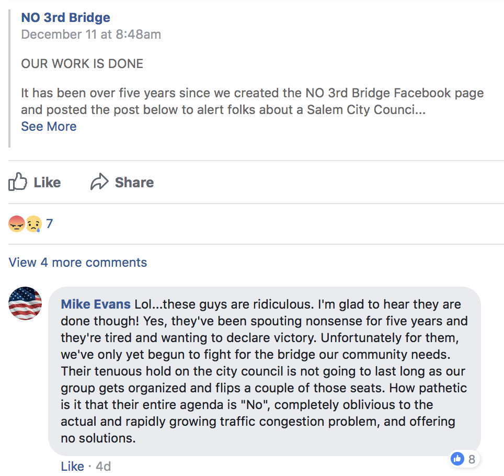The image size is (504, 476).
Task: Open Mike Evans' American flag profile picture
Action: [25, 303]
